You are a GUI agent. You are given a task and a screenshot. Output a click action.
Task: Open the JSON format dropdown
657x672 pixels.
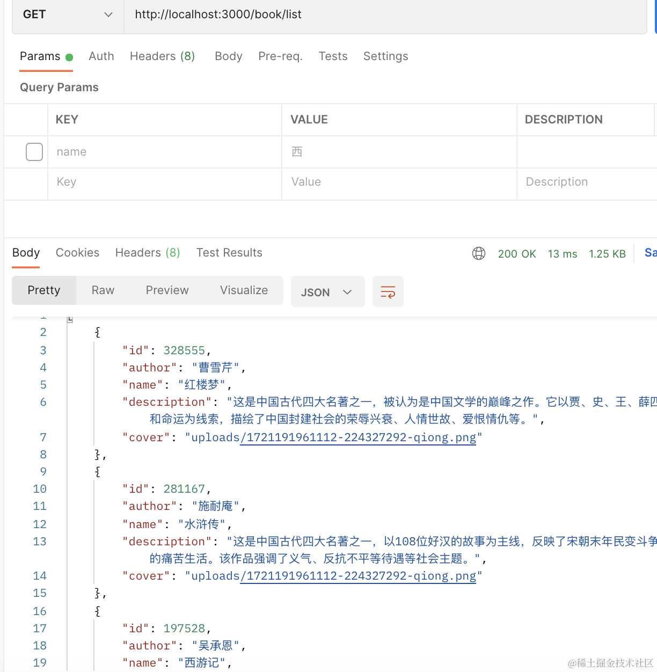[x=327, y=292]
